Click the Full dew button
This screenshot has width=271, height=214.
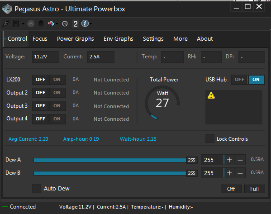(254, 189)
